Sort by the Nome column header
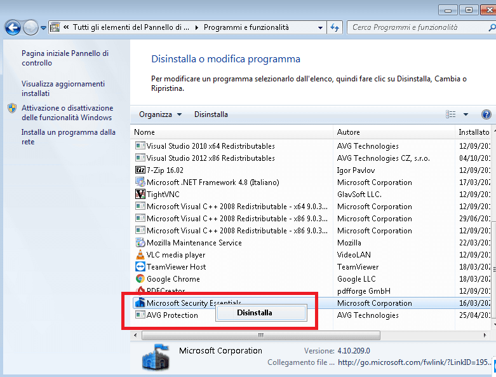The width and height of the screenshot is (496, 377). pyautogui.click(x=232, y=132)
